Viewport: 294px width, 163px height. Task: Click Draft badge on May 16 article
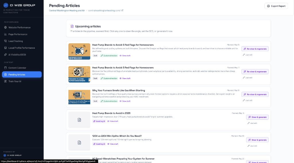point(95,56)
